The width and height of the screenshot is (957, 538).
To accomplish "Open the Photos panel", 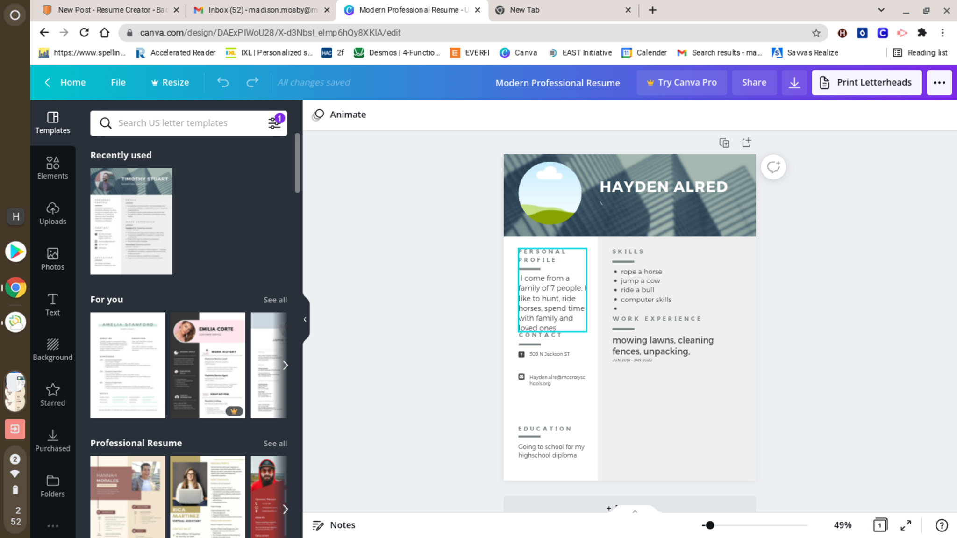I will pyautogui.click(x=52, y=259).
